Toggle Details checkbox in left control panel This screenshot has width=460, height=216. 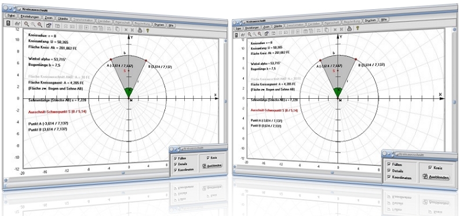tap(176, 164)
